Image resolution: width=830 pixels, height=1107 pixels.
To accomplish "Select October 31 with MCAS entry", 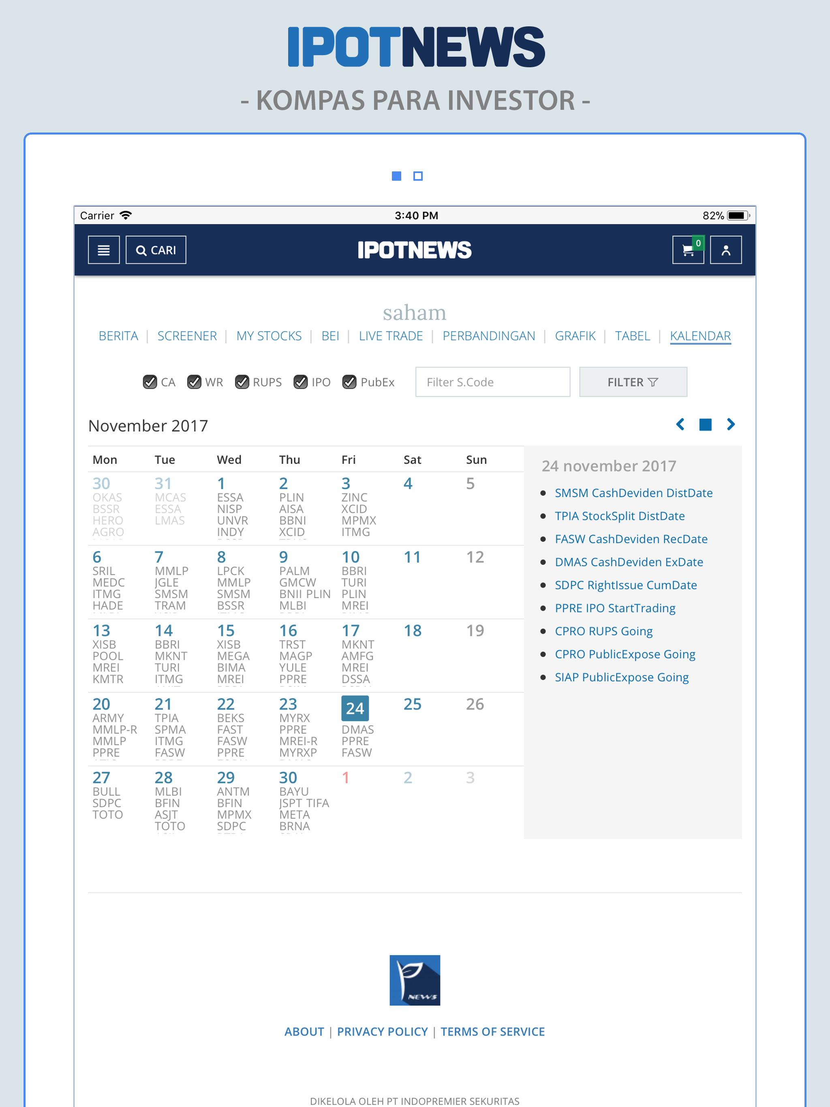I will coord(163,483).
